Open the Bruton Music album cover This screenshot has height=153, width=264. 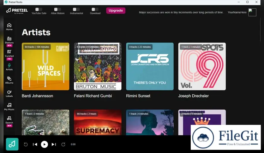[x=98, y=66]
